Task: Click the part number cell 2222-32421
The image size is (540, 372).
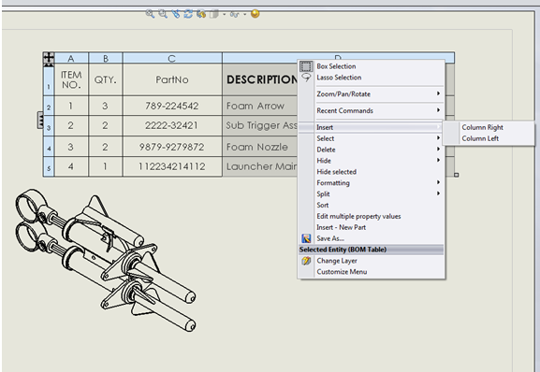Action: (x=172, y=126)
